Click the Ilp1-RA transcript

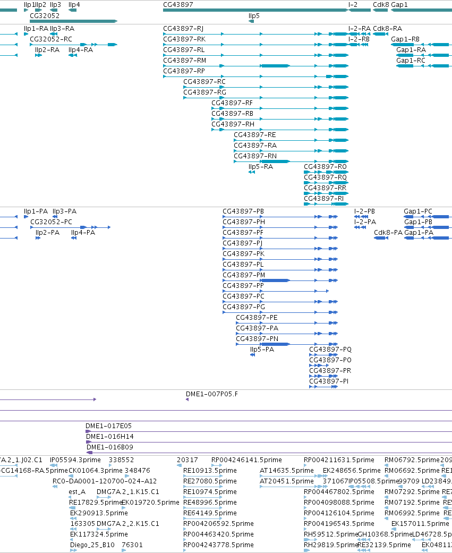pos(25,34)
